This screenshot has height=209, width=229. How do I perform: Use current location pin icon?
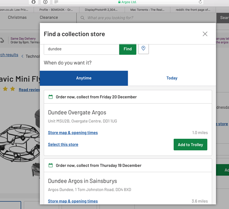[144, 48]
